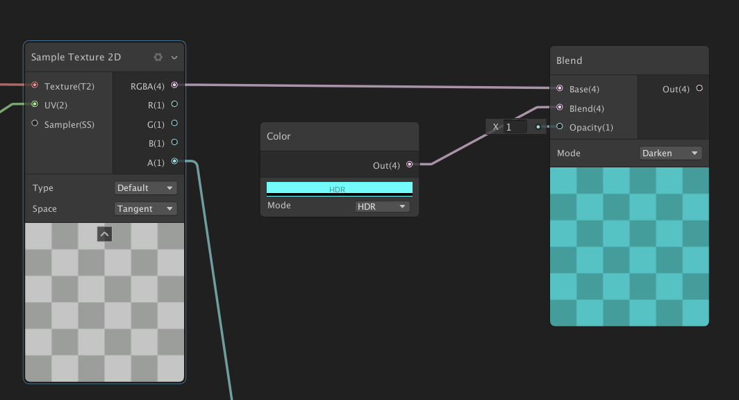Viewport: 739px width, 400px height.
Task: Click the RGBA(4) output port
Action: 174,85
